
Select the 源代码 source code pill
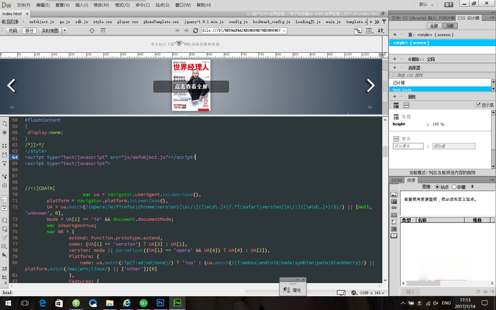point(10,22)
